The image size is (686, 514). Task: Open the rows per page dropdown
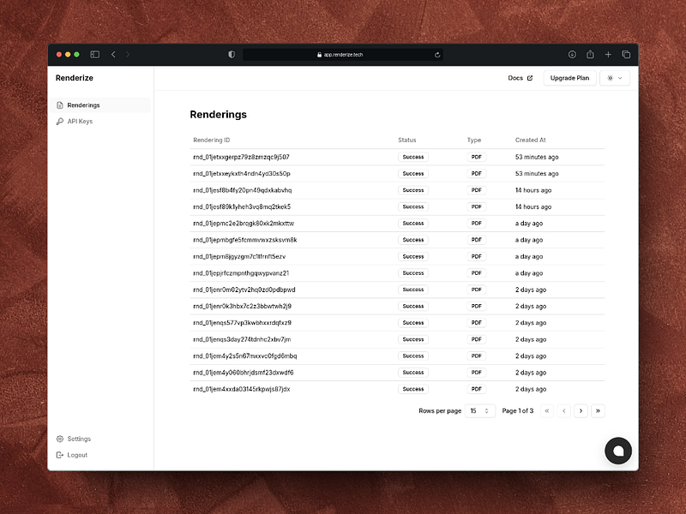pyautogui.click(x=480, y=411)
